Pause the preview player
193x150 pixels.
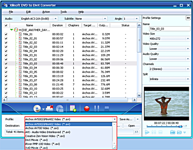[x=154, y=132]
